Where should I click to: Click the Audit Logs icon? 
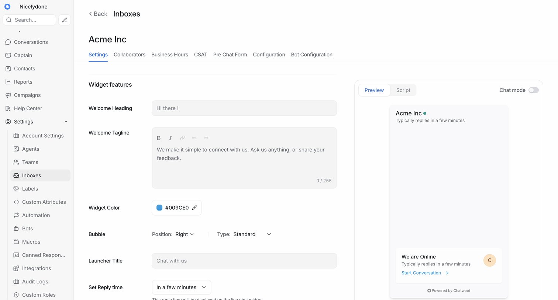[x=16, y=282]
